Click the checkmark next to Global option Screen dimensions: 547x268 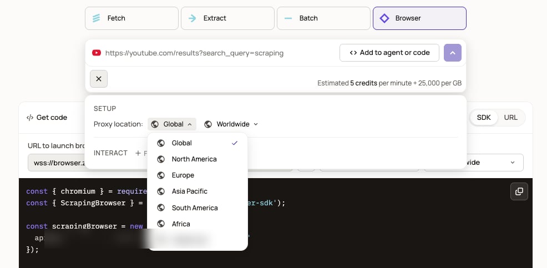[235, 143]
